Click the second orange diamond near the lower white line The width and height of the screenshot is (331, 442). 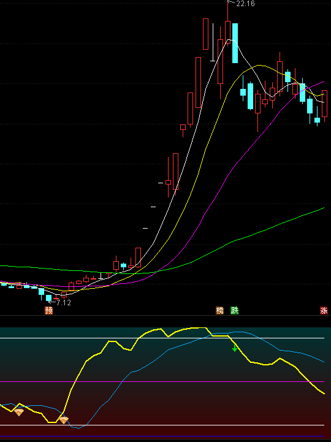click(x=64, y=421)
